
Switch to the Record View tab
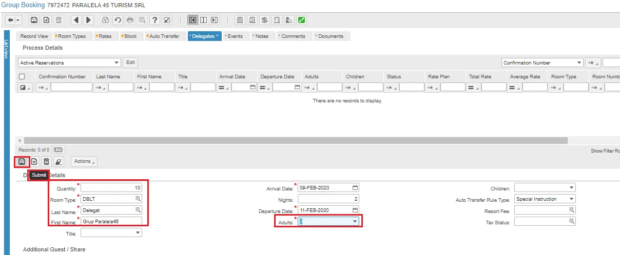point(34,36)
